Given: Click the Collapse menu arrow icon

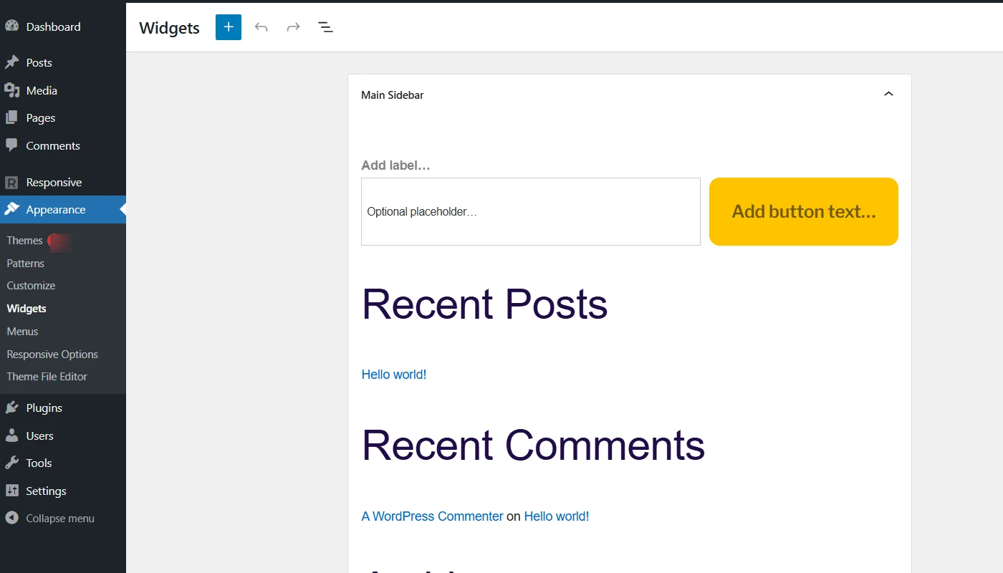Looking at the screenshot, I should click(11, 518).
